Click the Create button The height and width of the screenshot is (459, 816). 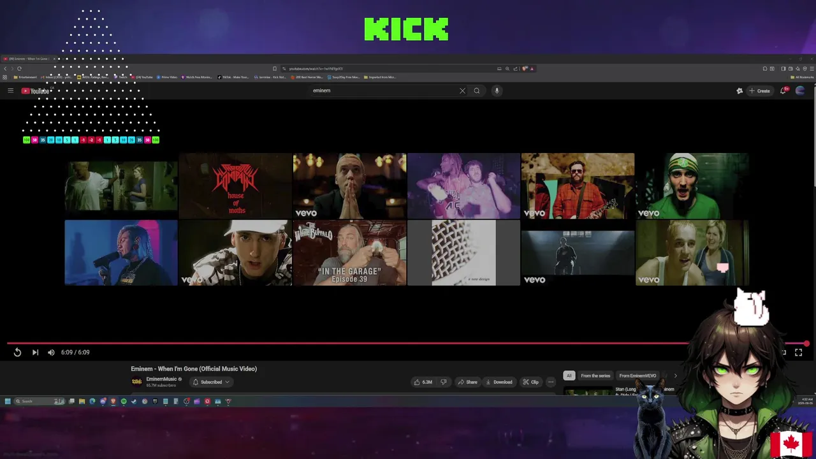tap(760, 91)
